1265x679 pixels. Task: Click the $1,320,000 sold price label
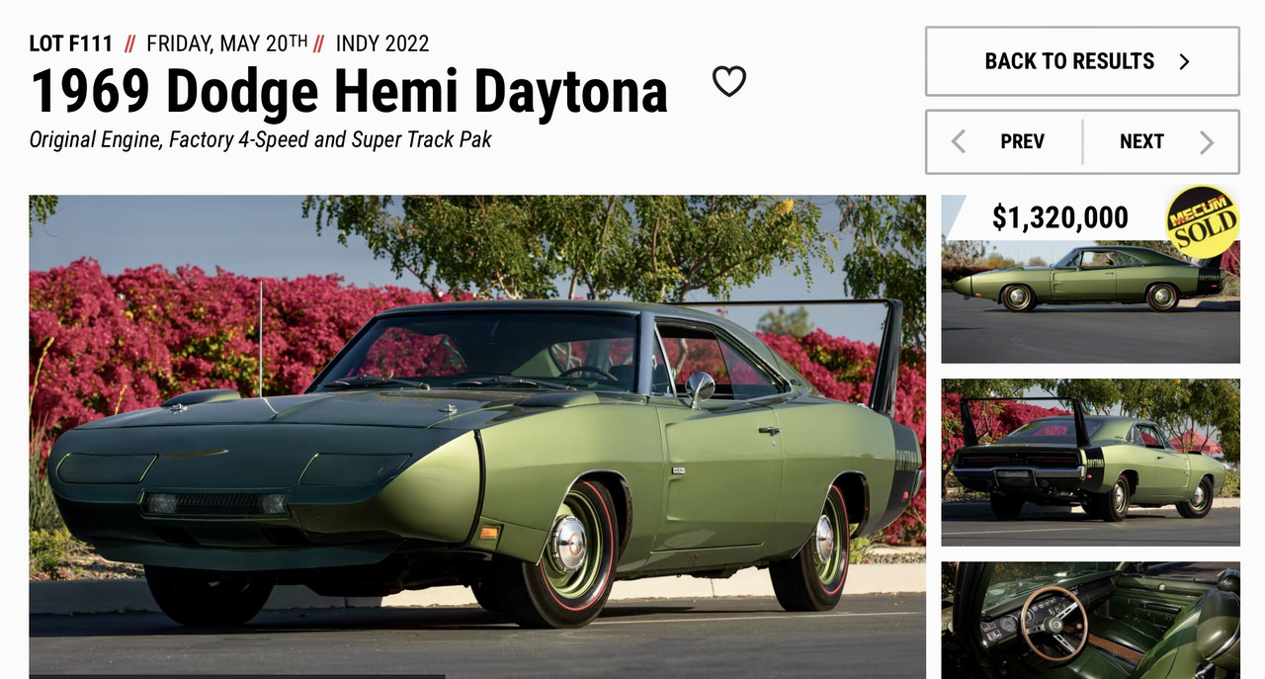click(1059, 217)
